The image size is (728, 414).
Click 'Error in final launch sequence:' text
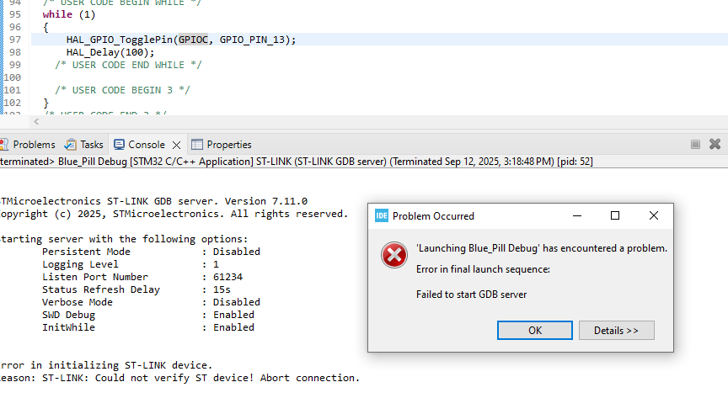483,269
